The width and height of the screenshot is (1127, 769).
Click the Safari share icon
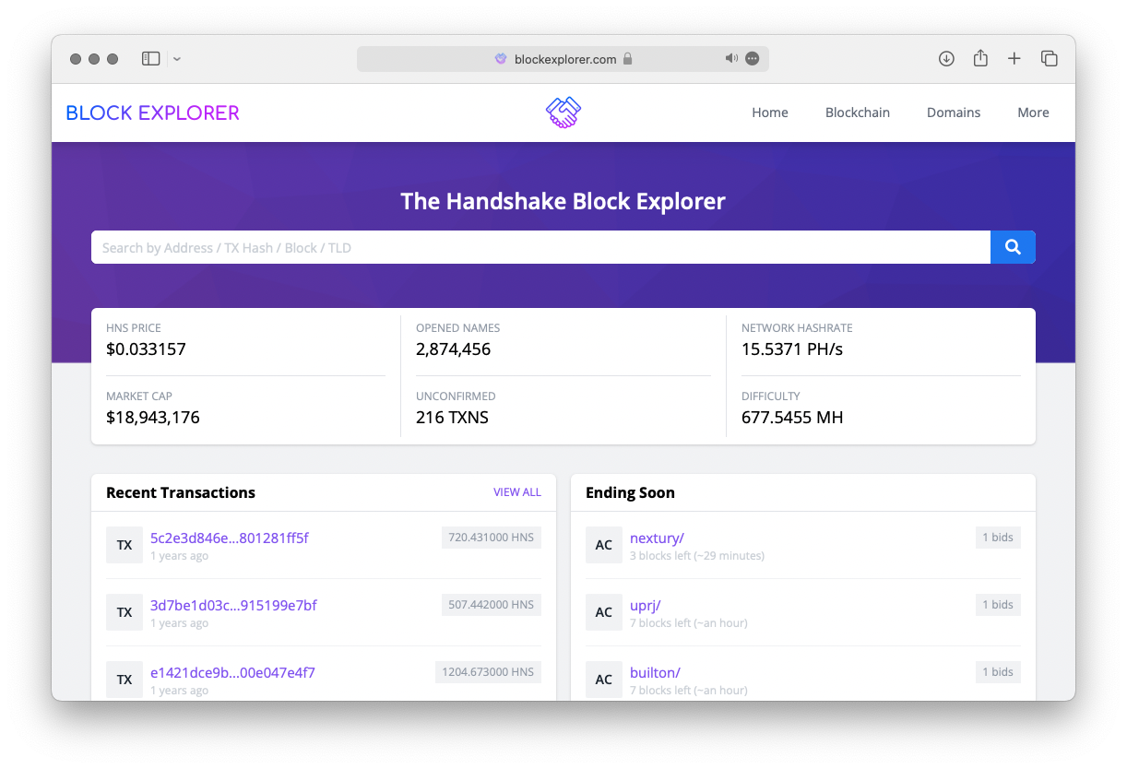tap(980, 58)
